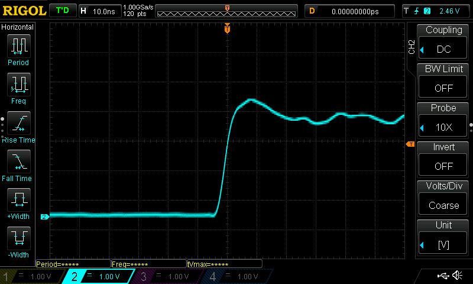The width and height of the screenshot is (473, 284).
Task: Choose the Fall Time measurement icon
Action: click(x=18, y=162)
